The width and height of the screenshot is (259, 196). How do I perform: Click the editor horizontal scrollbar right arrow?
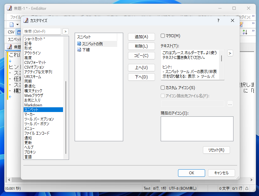251,180
